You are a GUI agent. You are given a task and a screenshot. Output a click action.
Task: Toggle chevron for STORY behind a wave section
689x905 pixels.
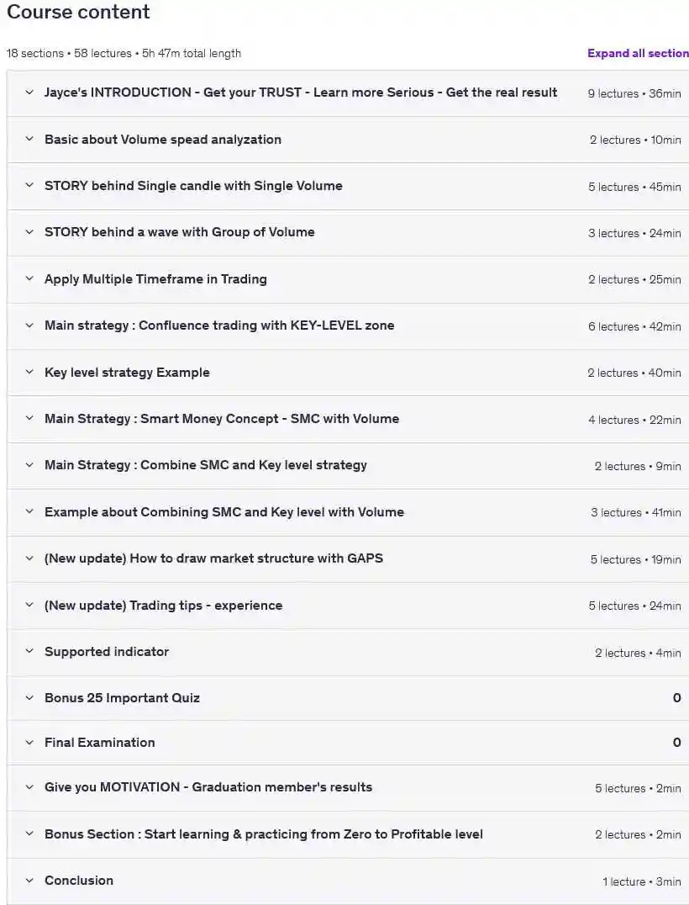(x=29, y=232)
